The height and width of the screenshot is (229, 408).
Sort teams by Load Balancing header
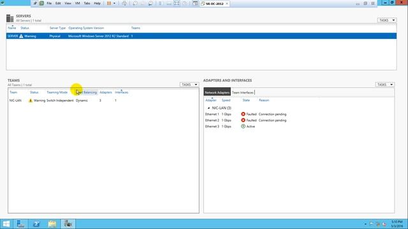click(87, 92)
